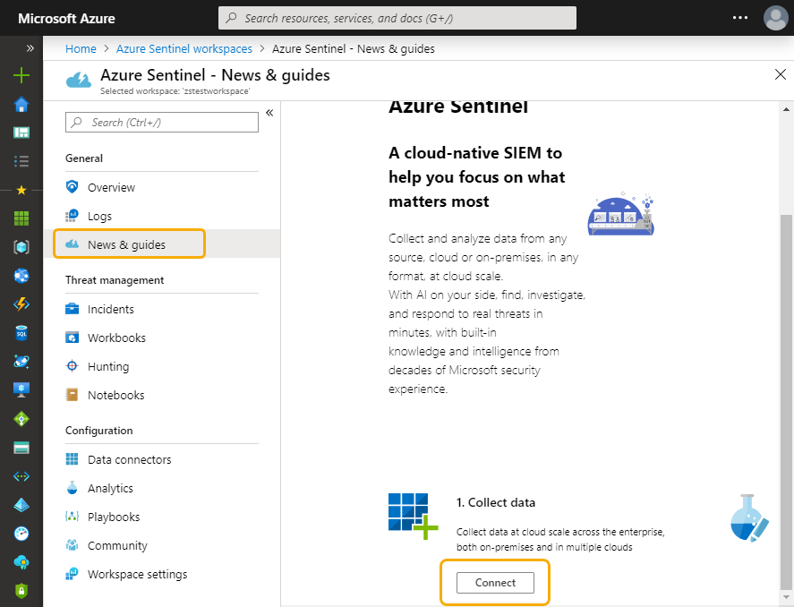Collapse the Sentinel menu using the chevrons
The height and width of the screenshot is (607, 794).
click(269, 113)
